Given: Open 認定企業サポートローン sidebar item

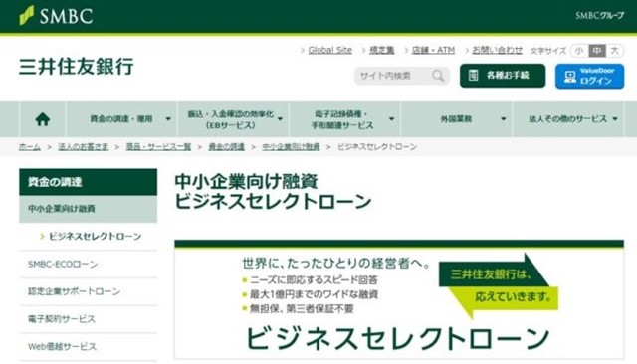Looking at the screenshot, I should tap(89, 291).
